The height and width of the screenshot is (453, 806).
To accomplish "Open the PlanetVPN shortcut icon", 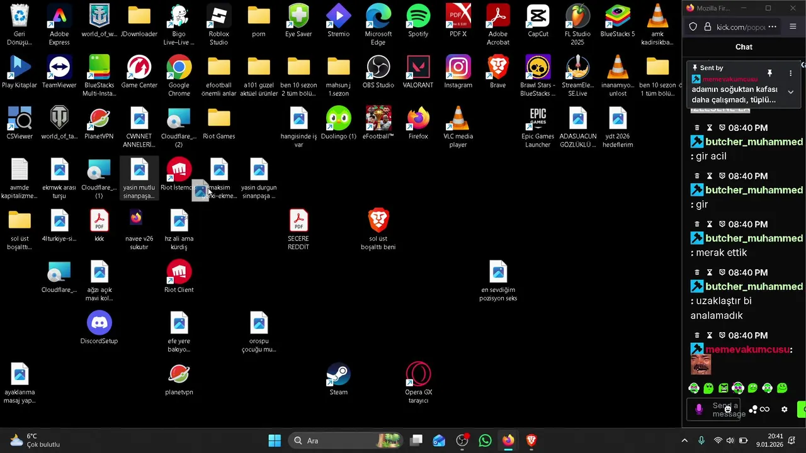I will point(99,123).
